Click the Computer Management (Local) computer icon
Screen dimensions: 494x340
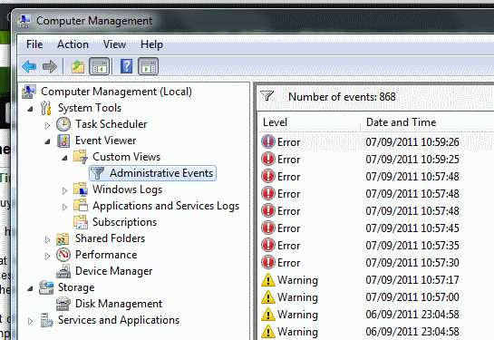coord(29,92)
